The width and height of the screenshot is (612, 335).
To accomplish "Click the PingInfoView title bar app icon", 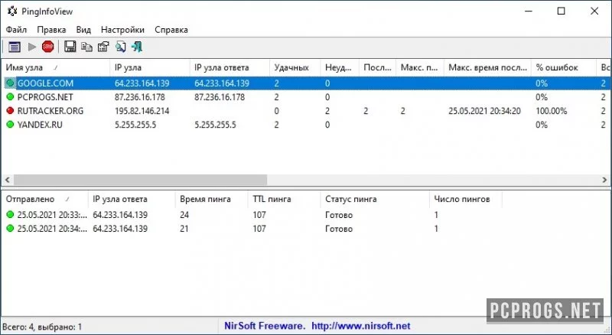I will [12, 11].
